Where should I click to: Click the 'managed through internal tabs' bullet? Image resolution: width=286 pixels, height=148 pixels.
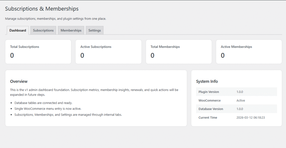(68, 115)
